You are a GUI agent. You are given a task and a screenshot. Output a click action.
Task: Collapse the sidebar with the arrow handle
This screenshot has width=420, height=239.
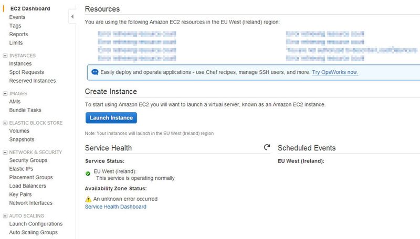(72, 17)
